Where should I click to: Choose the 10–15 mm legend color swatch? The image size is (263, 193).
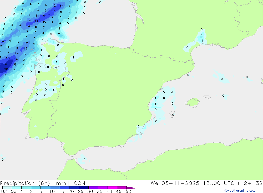[55, 188]
